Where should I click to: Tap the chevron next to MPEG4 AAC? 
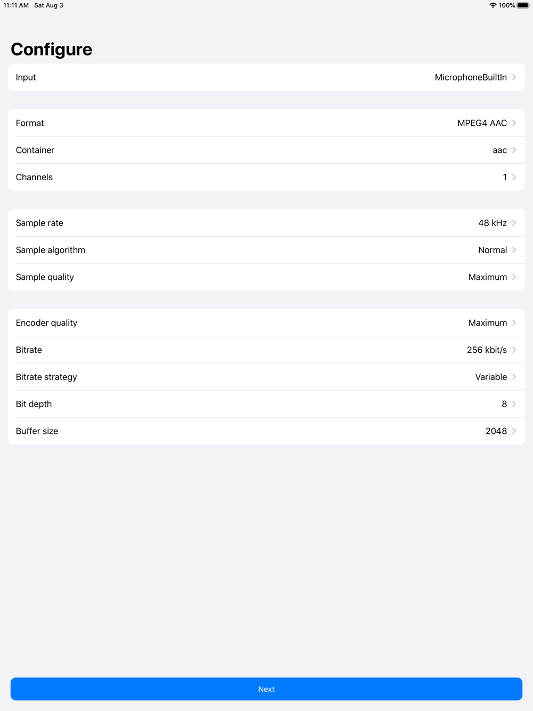514,123
